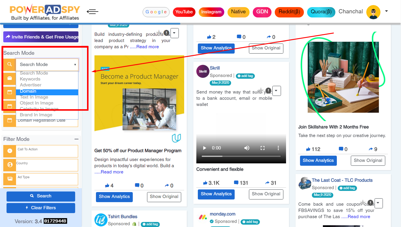The height and width of the screenshot is (227, 401).
Task: Switch to the Google platform tab
Action: 156,12
